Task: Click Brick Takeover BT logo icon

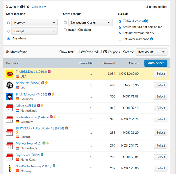Action: tap(10, 97)
